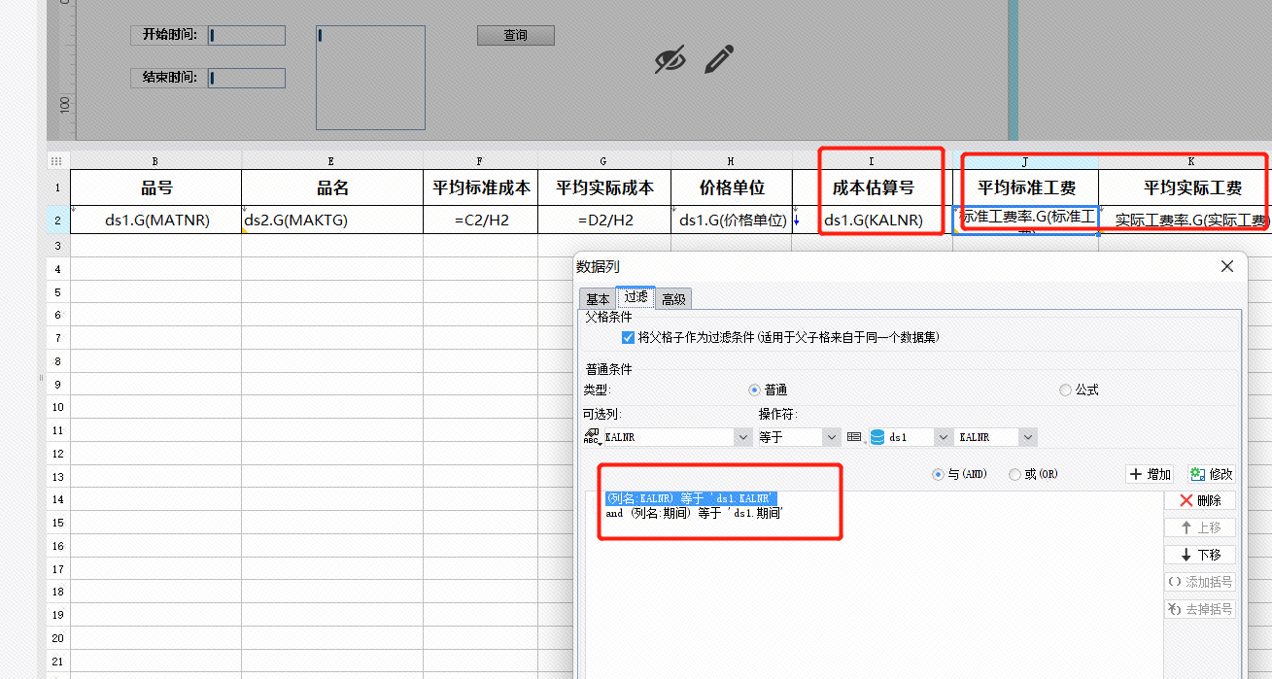Click the 下移 move down button
Viewport: 1272px width, 679px height.
click(1199, 555)
